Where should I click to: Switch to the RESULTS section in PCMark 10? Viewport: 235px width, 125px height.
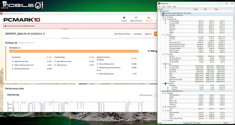pos(149,19)
